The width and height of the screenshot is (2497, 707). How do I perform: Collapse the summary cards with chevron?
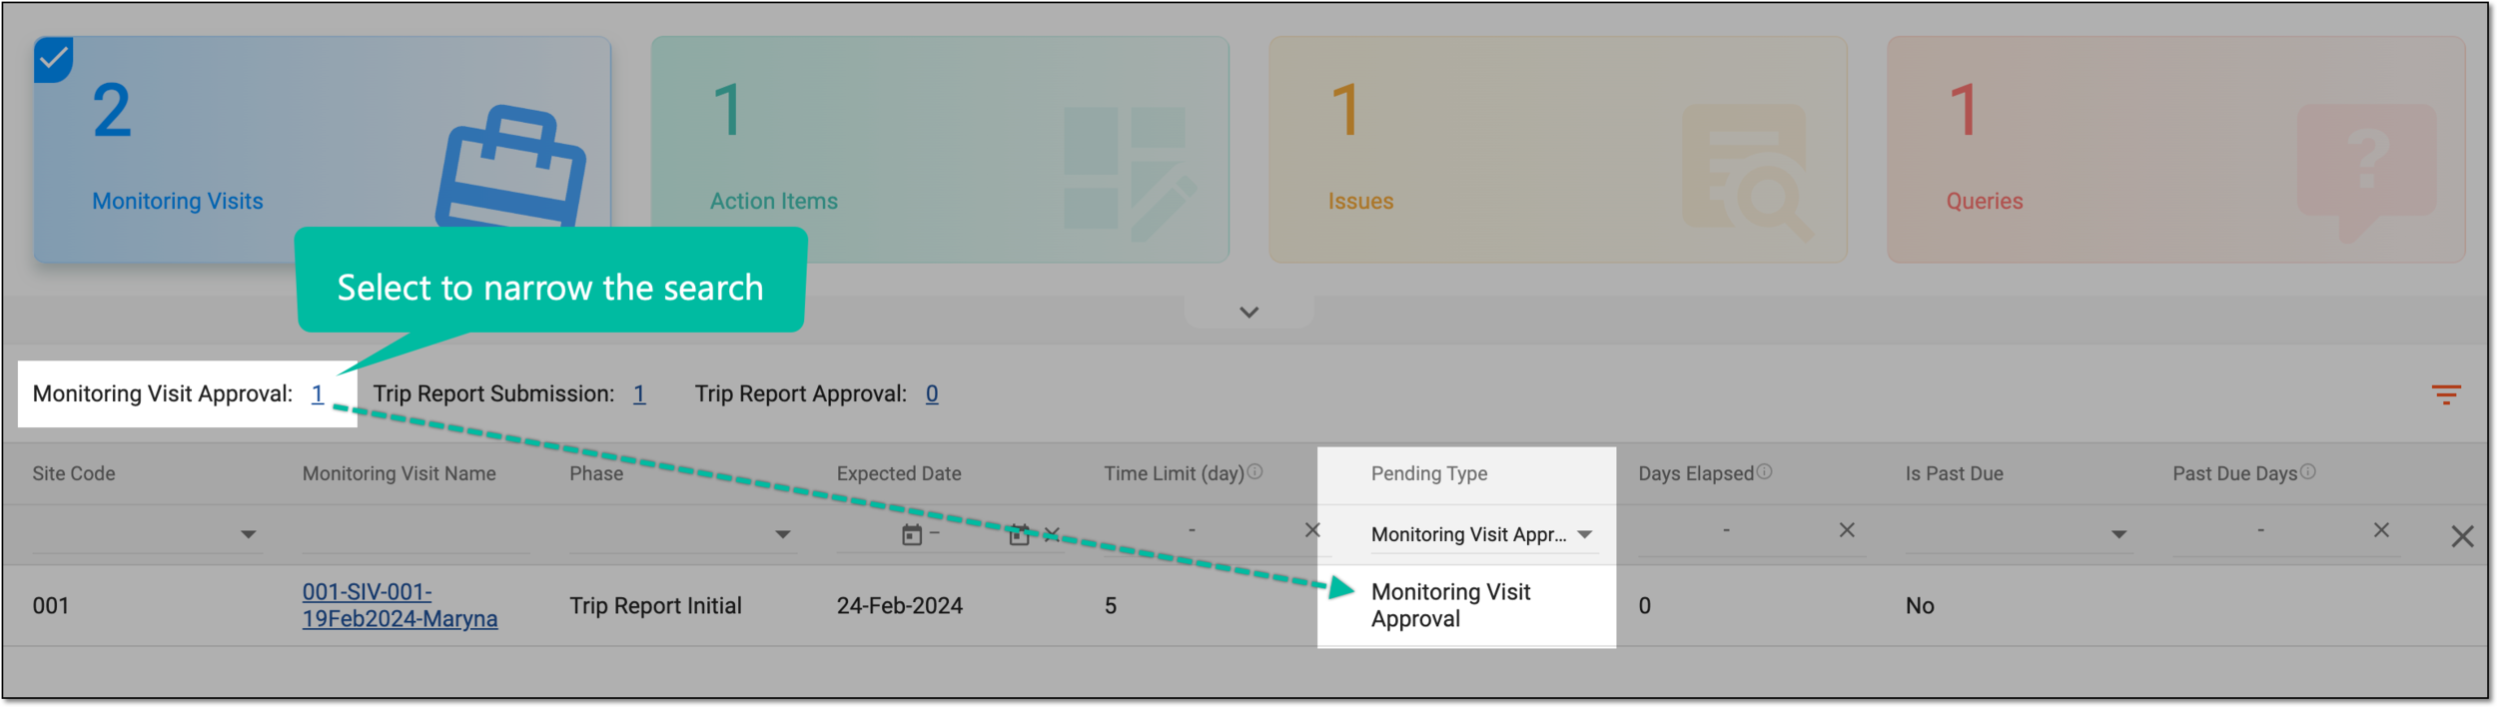1248,313
